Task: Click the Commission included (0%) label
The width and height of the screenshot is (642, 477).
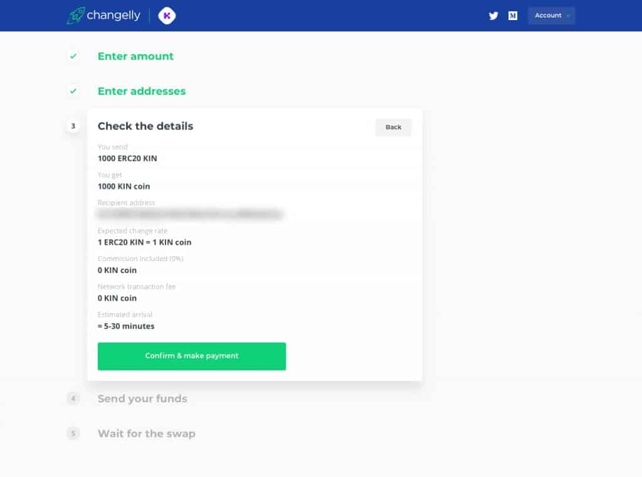Action: [x=140, y=259]
